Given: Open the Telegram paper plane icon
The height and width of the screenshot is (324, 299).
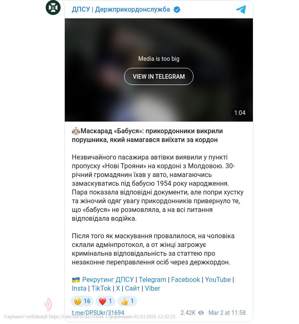Looking at the screenshot, I should coord(241,10).
